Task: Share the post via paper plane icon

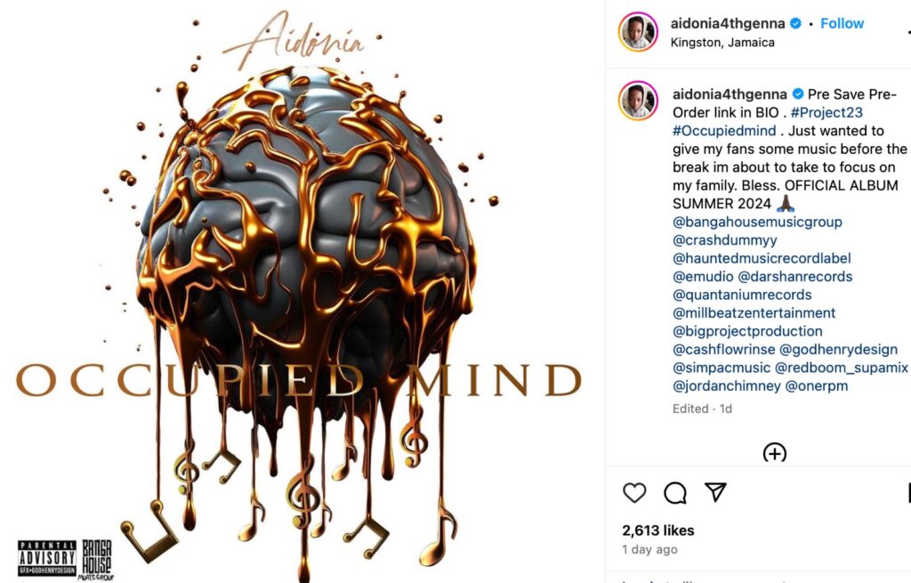Action: 716,491
